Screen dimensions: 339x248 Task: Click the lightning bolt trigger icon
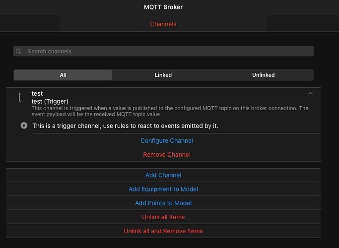click(x=24, y=125)
